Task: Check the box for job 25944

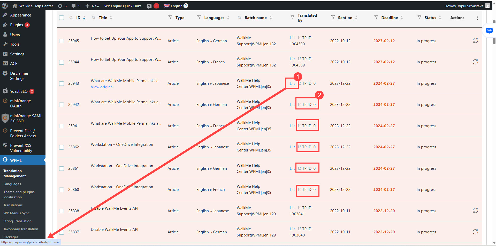Action: [x=62, y=62]
